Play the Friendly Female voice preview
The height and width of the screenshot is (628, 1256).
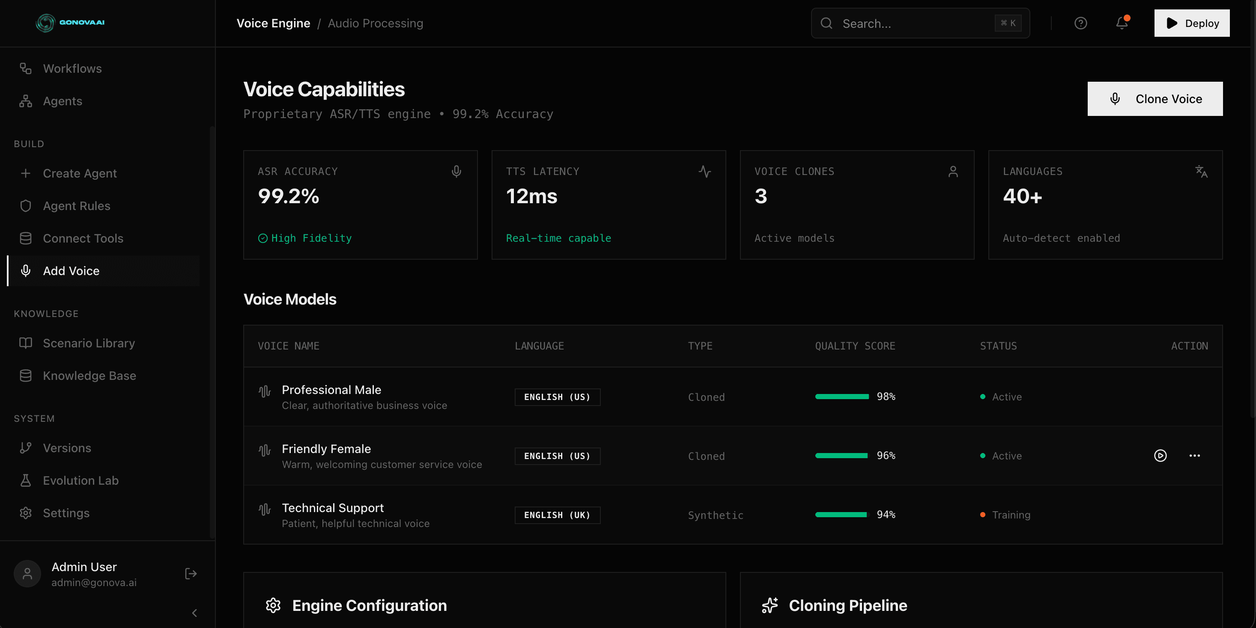click(x=1160, y=456)
